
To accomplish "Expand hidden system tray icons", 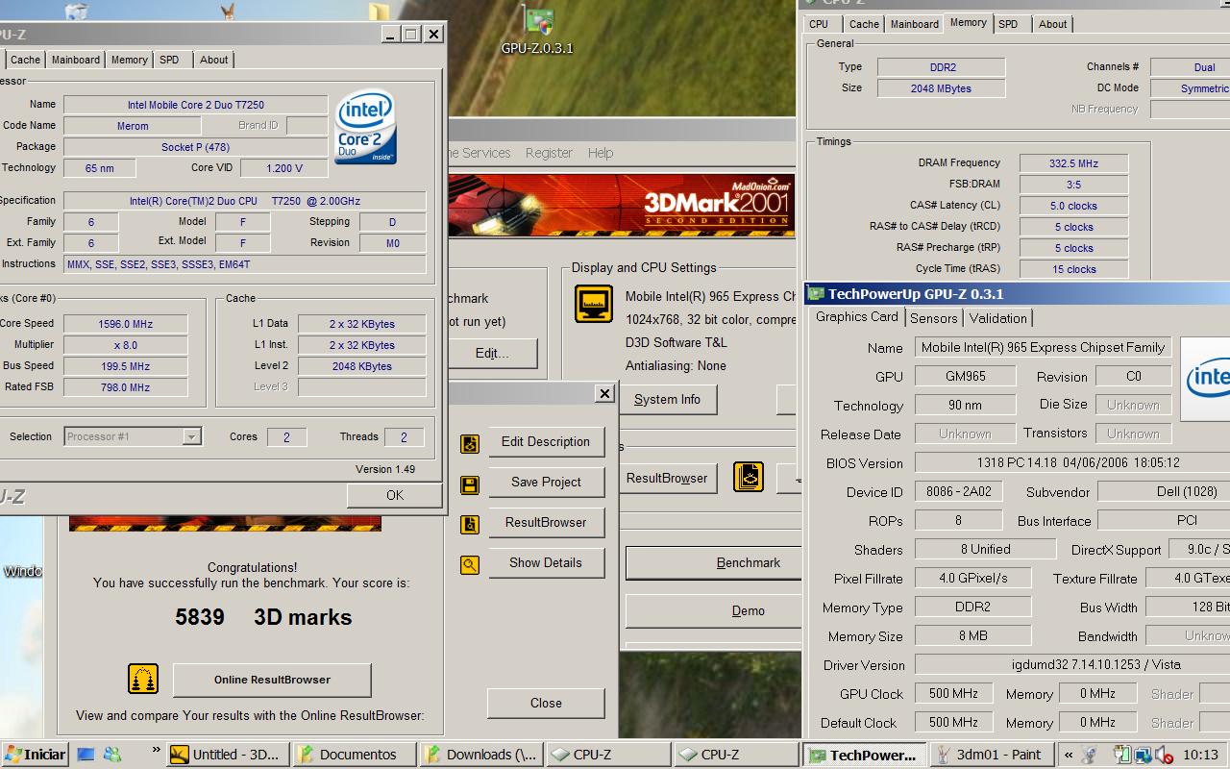I will pos(1069,755).
